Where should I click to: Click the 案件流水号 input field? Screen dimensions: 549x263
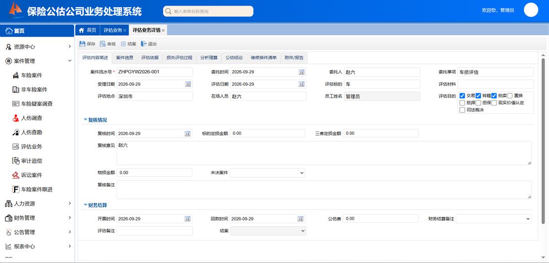tap(155, 72)
